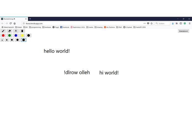Pick the blue color swatch

(x=16, y=36)
